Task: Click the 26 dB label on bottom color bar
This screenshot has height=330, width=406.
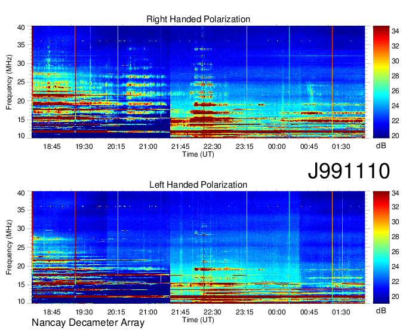Action: click(x=395, y=252)
